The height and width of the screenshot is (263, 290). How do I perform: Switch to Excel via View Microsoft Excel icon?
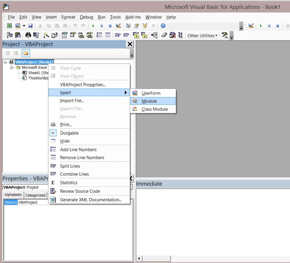tap(9, 25)
